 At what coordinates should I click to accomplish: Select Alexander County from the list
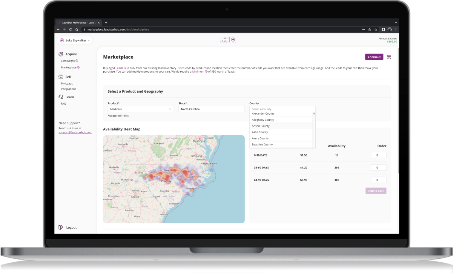coord(281,114)
